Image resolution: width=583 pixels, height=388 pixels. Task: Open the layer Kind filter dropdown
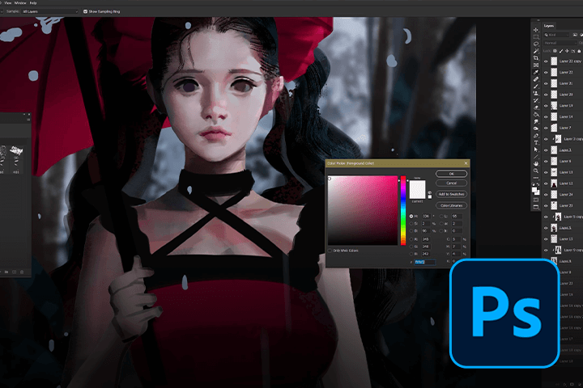pyautogui.click(x=556, y=35)
